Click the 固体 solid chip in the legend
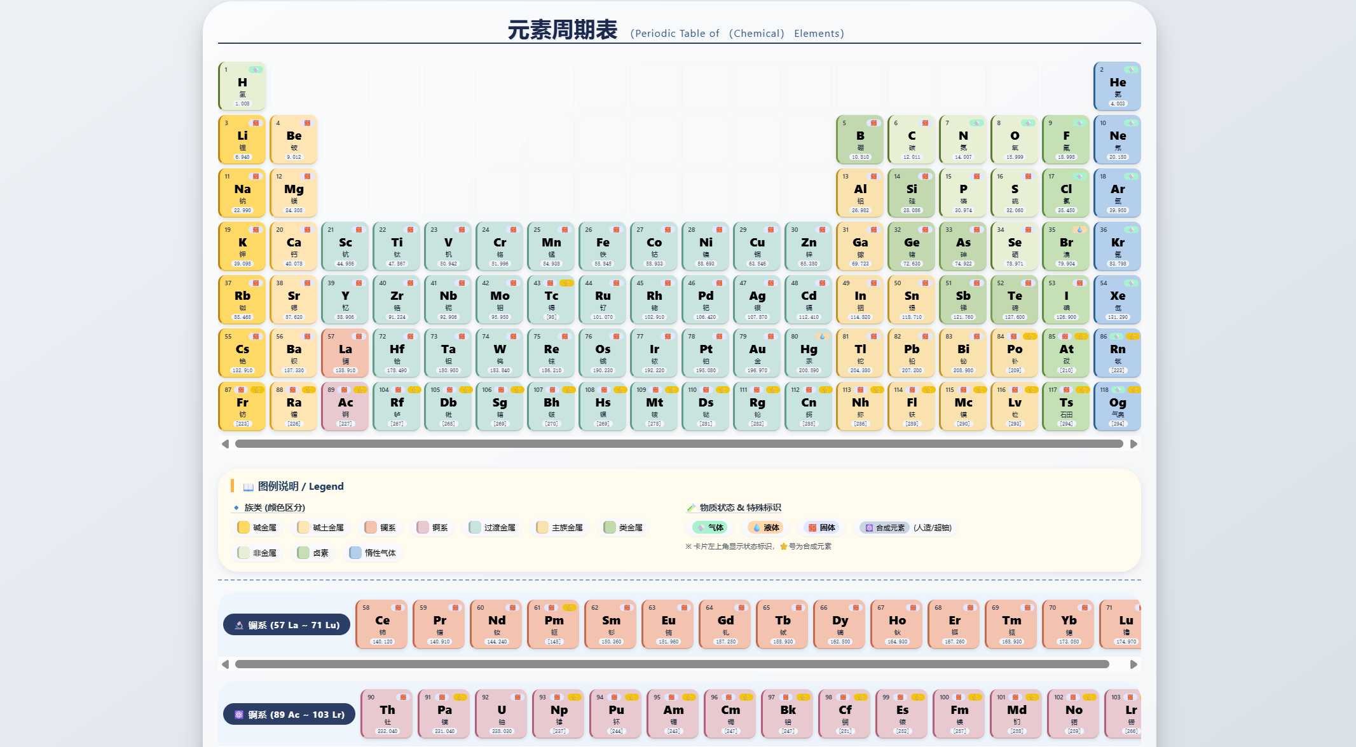This screenshot has width=1356, height=747. click(x=821, y=527)
